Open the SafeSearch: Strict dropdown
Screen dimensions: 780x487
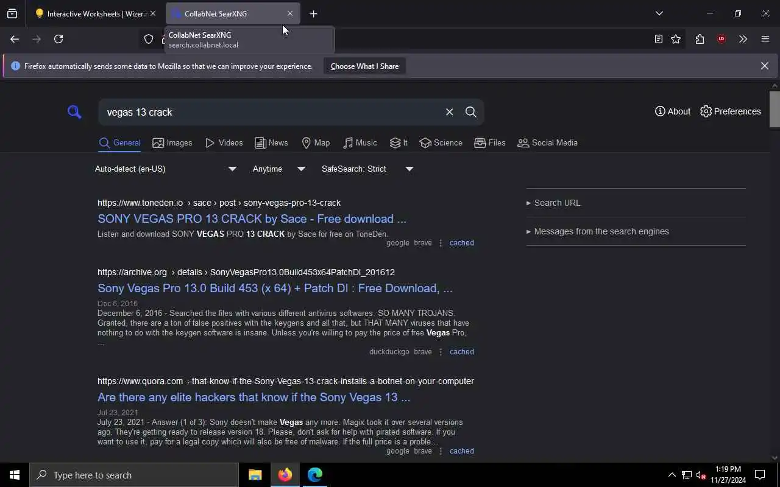coord(367,169)
